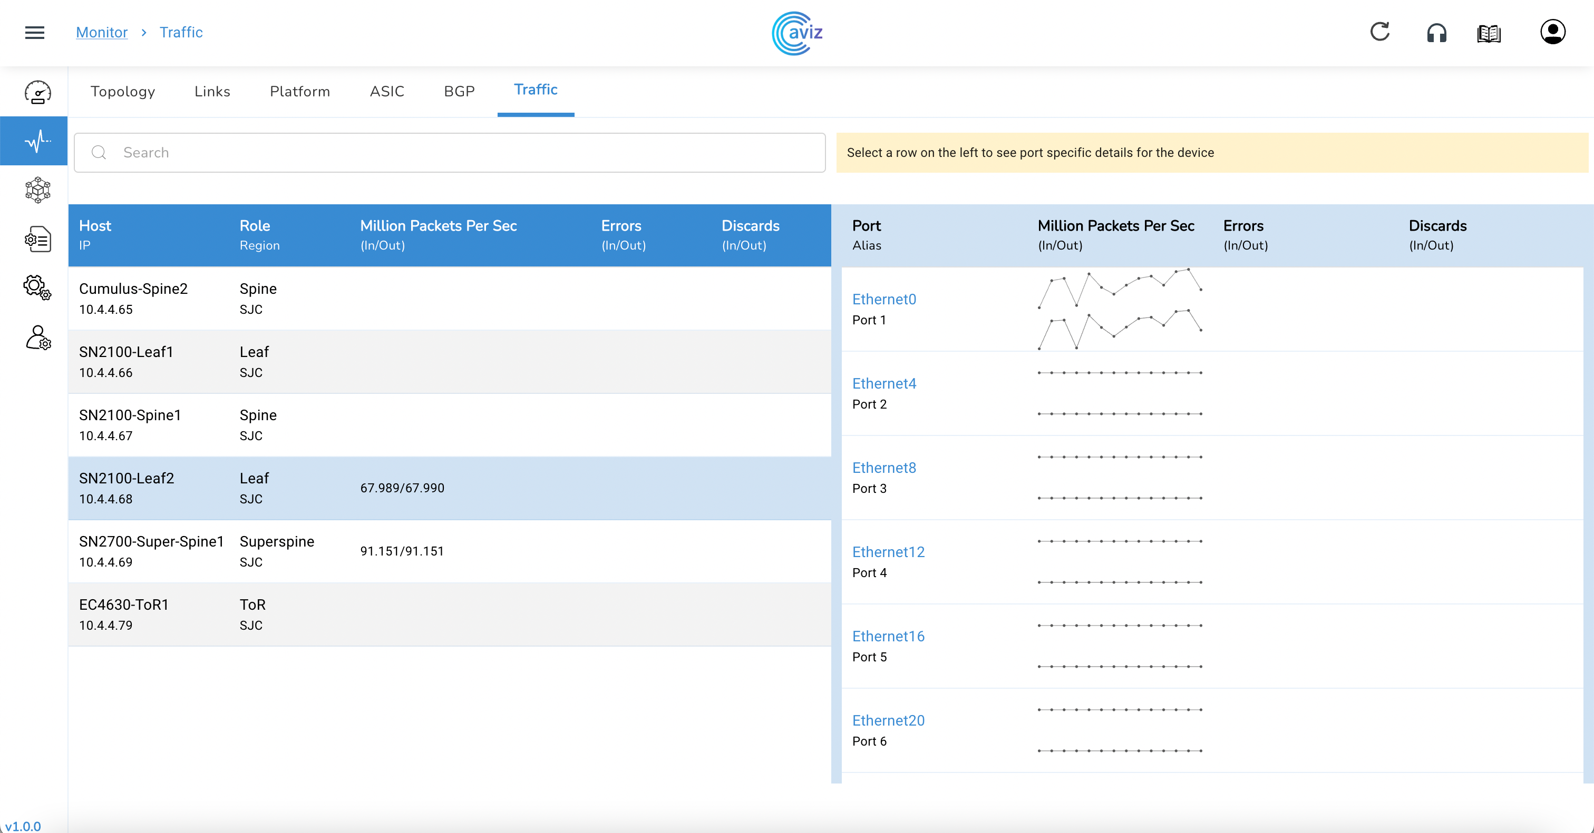The image size is (1594, 833).
Task: Open the dashboard gauge sidebar icon
Action: pyautogui.click(x=37, y=92)
